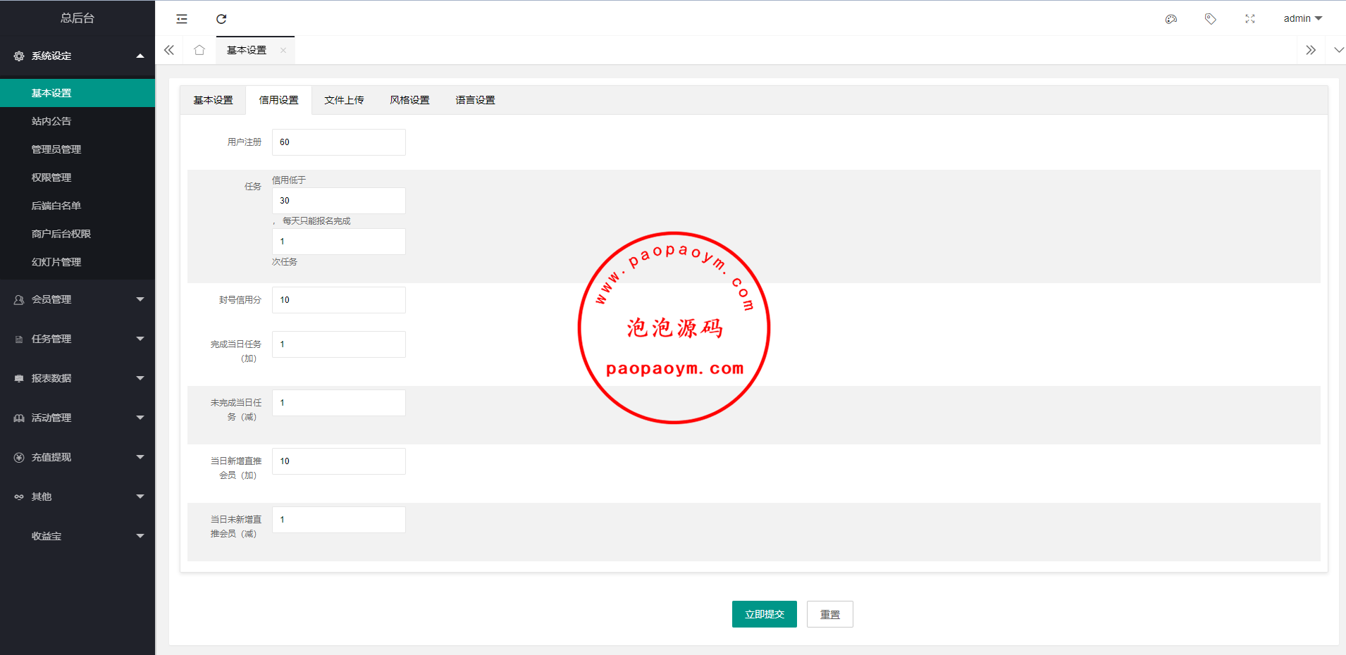Viewport: 1346px width, 655px height.
Task: Click the 重置 reset button
Action: pos(829,614)
